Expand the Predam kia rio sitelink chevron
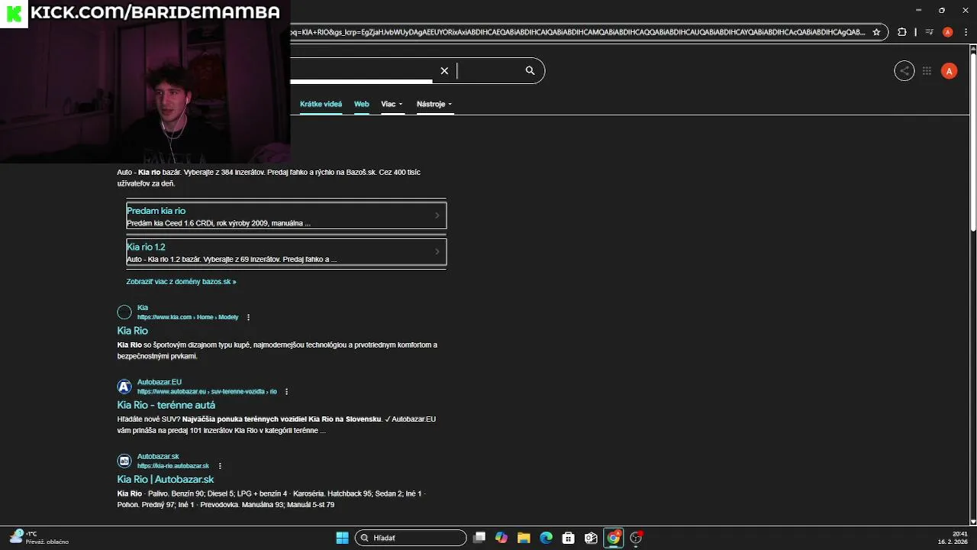 pos(437,215)
